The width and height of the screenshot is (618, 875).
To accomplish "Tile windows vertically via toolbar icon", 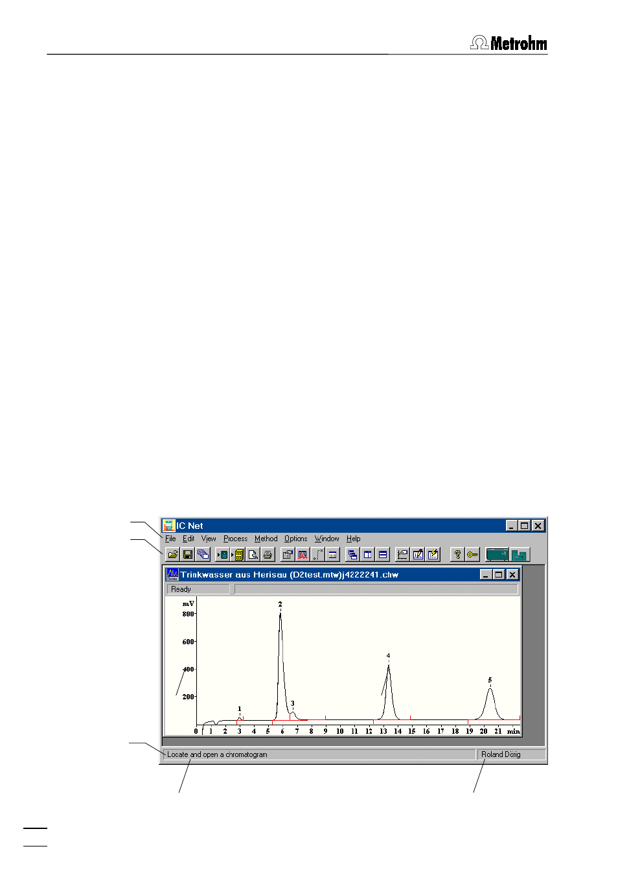I will click(x=367, y=555).
